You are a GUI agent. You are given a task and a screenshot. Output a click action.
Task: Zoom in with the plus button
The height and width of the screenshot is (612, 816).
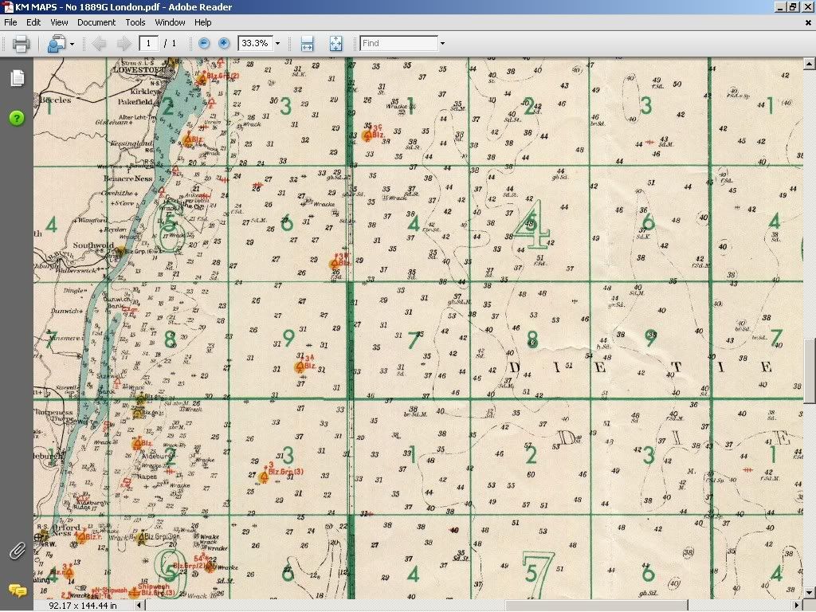[x=224, y=43]
